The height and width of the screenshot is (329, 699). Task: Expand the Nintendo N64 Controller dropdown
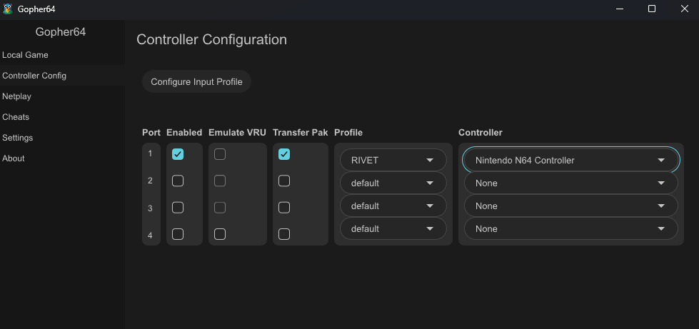tap(570, 161)
